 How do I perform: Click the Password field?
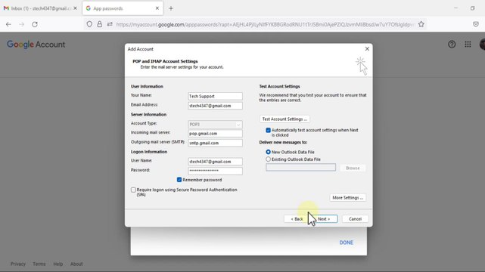[215, 171]
